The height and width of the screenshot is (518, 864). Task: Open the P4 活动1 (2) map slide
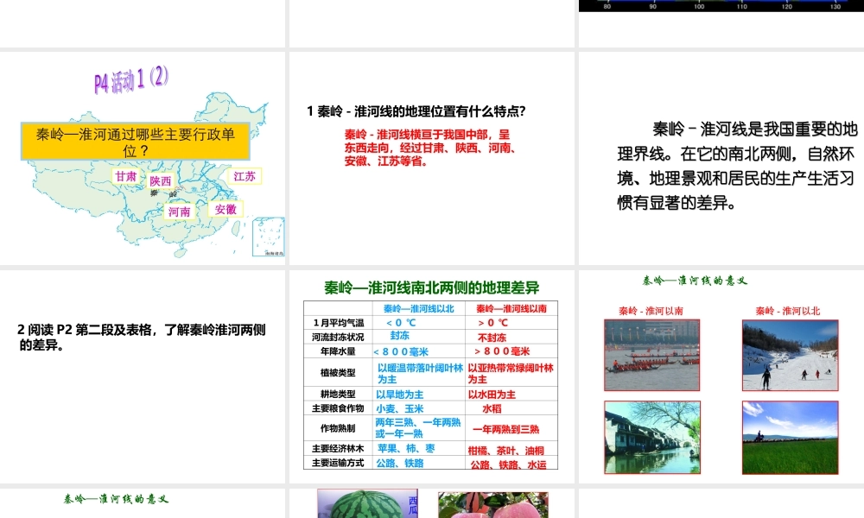[x=143, y=159]
